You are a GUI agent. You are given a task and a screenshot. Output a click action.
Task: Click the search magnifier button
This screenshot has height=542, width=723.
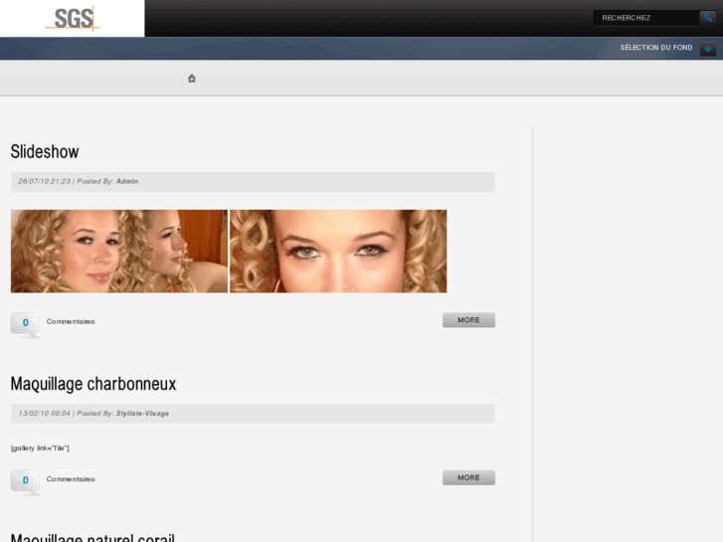(x=708, y=18)
